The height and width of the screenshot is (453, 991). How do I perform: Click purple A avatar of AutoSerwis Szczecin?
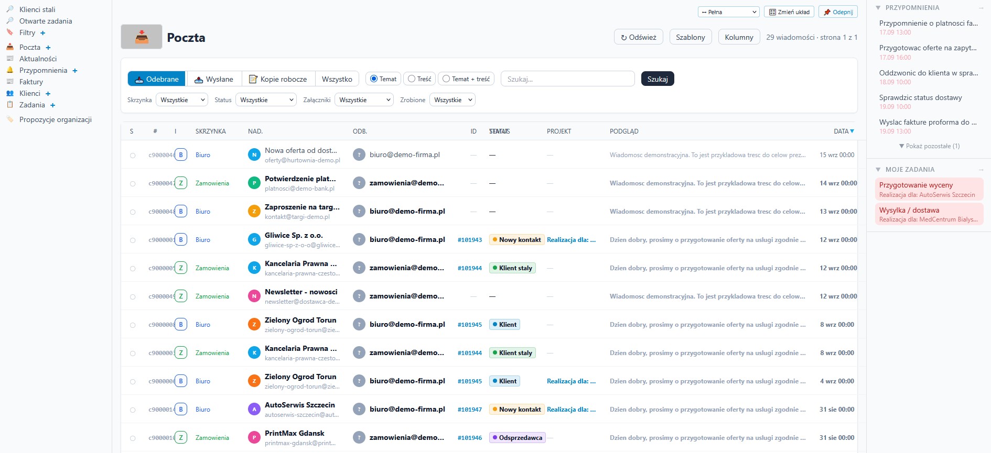click(254, 409)
